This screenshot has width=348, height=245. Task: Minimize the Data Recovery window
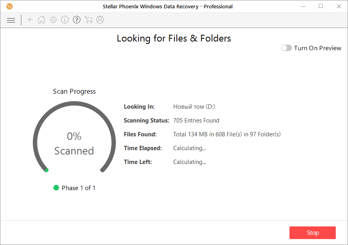(x=303, y=6)
